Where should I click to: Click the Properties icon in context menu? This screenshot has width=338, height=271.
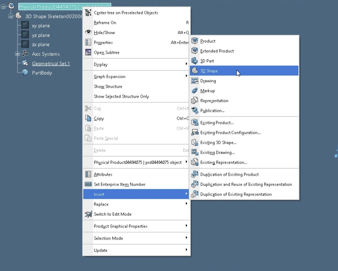click(x=88, y=43)
